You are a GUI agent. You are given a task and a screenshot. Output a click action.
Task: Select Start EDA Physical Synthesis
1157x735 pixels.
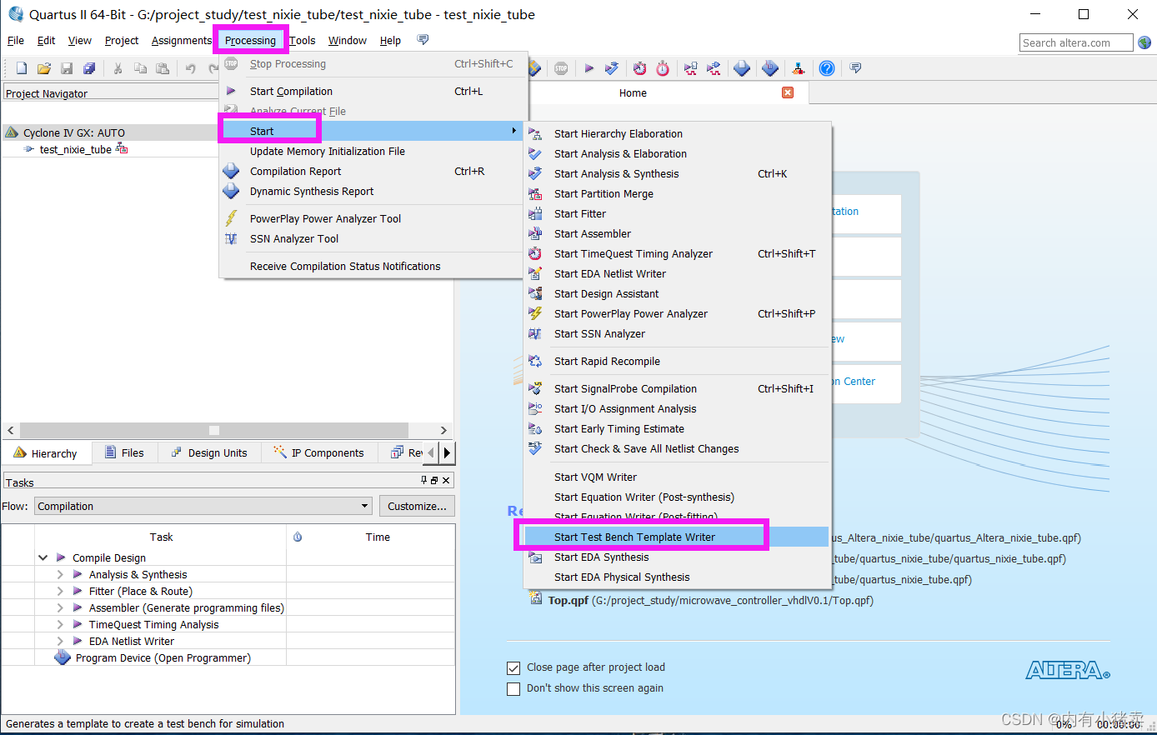pyautogui.click(x=677, y=577)
